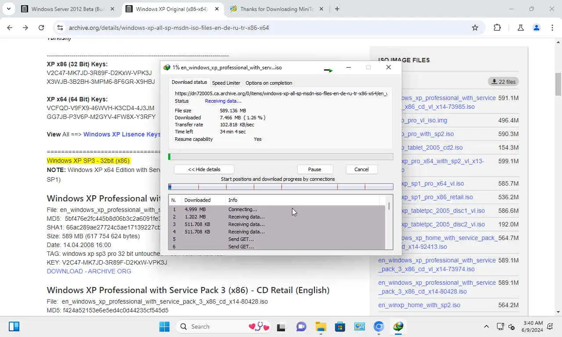Open Internet Download Manager taskbar icon
Screen dimensions: 562x337
click(x=398, y=326)
